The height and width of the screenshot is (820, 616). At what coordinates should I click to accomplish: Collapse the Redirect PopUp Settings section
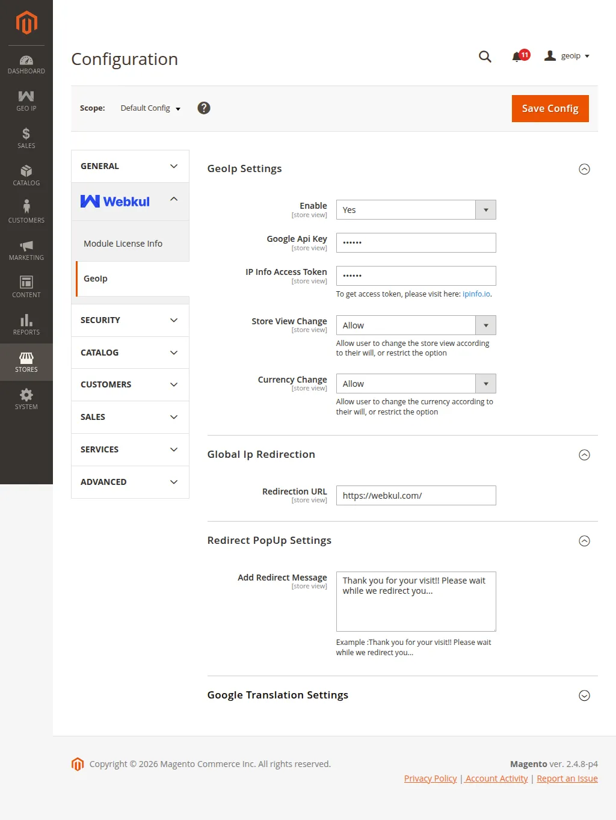[584, 541]
